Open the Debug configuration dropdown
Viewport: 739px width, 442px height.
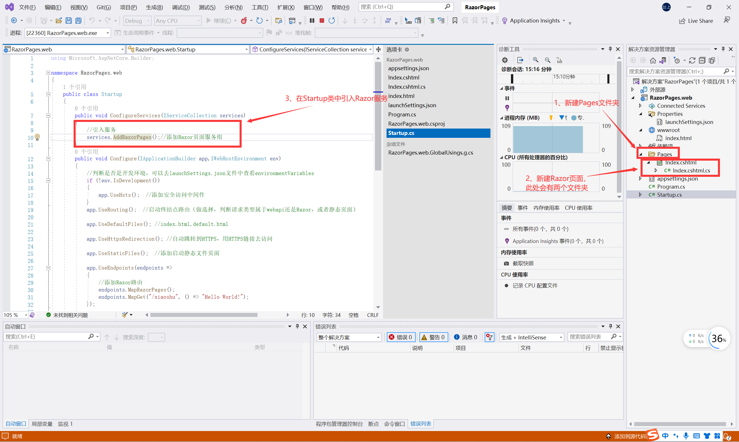point(137,21)
